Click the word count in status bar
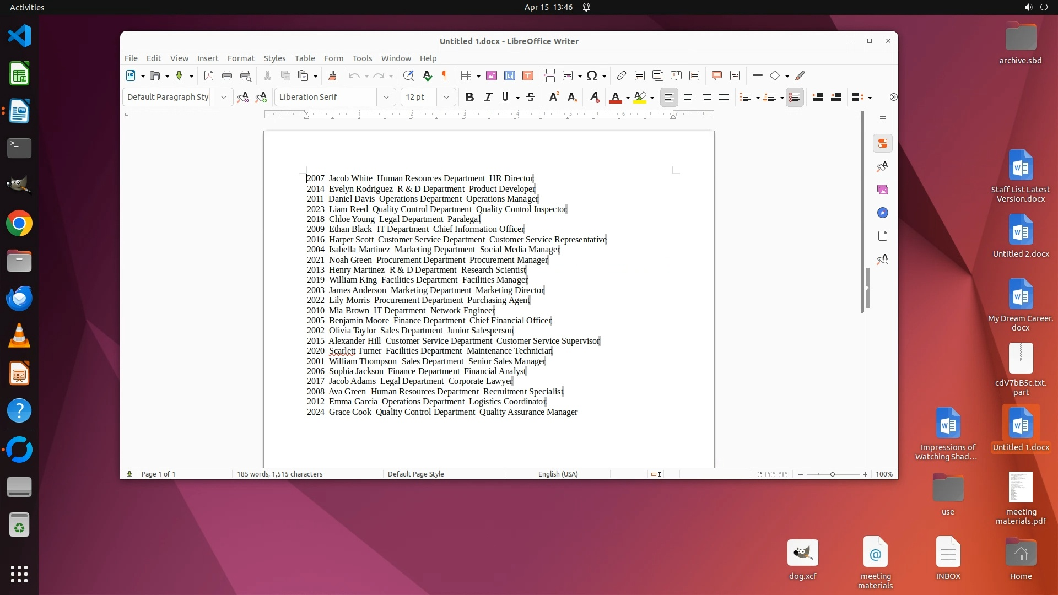 tap(279, 474)
